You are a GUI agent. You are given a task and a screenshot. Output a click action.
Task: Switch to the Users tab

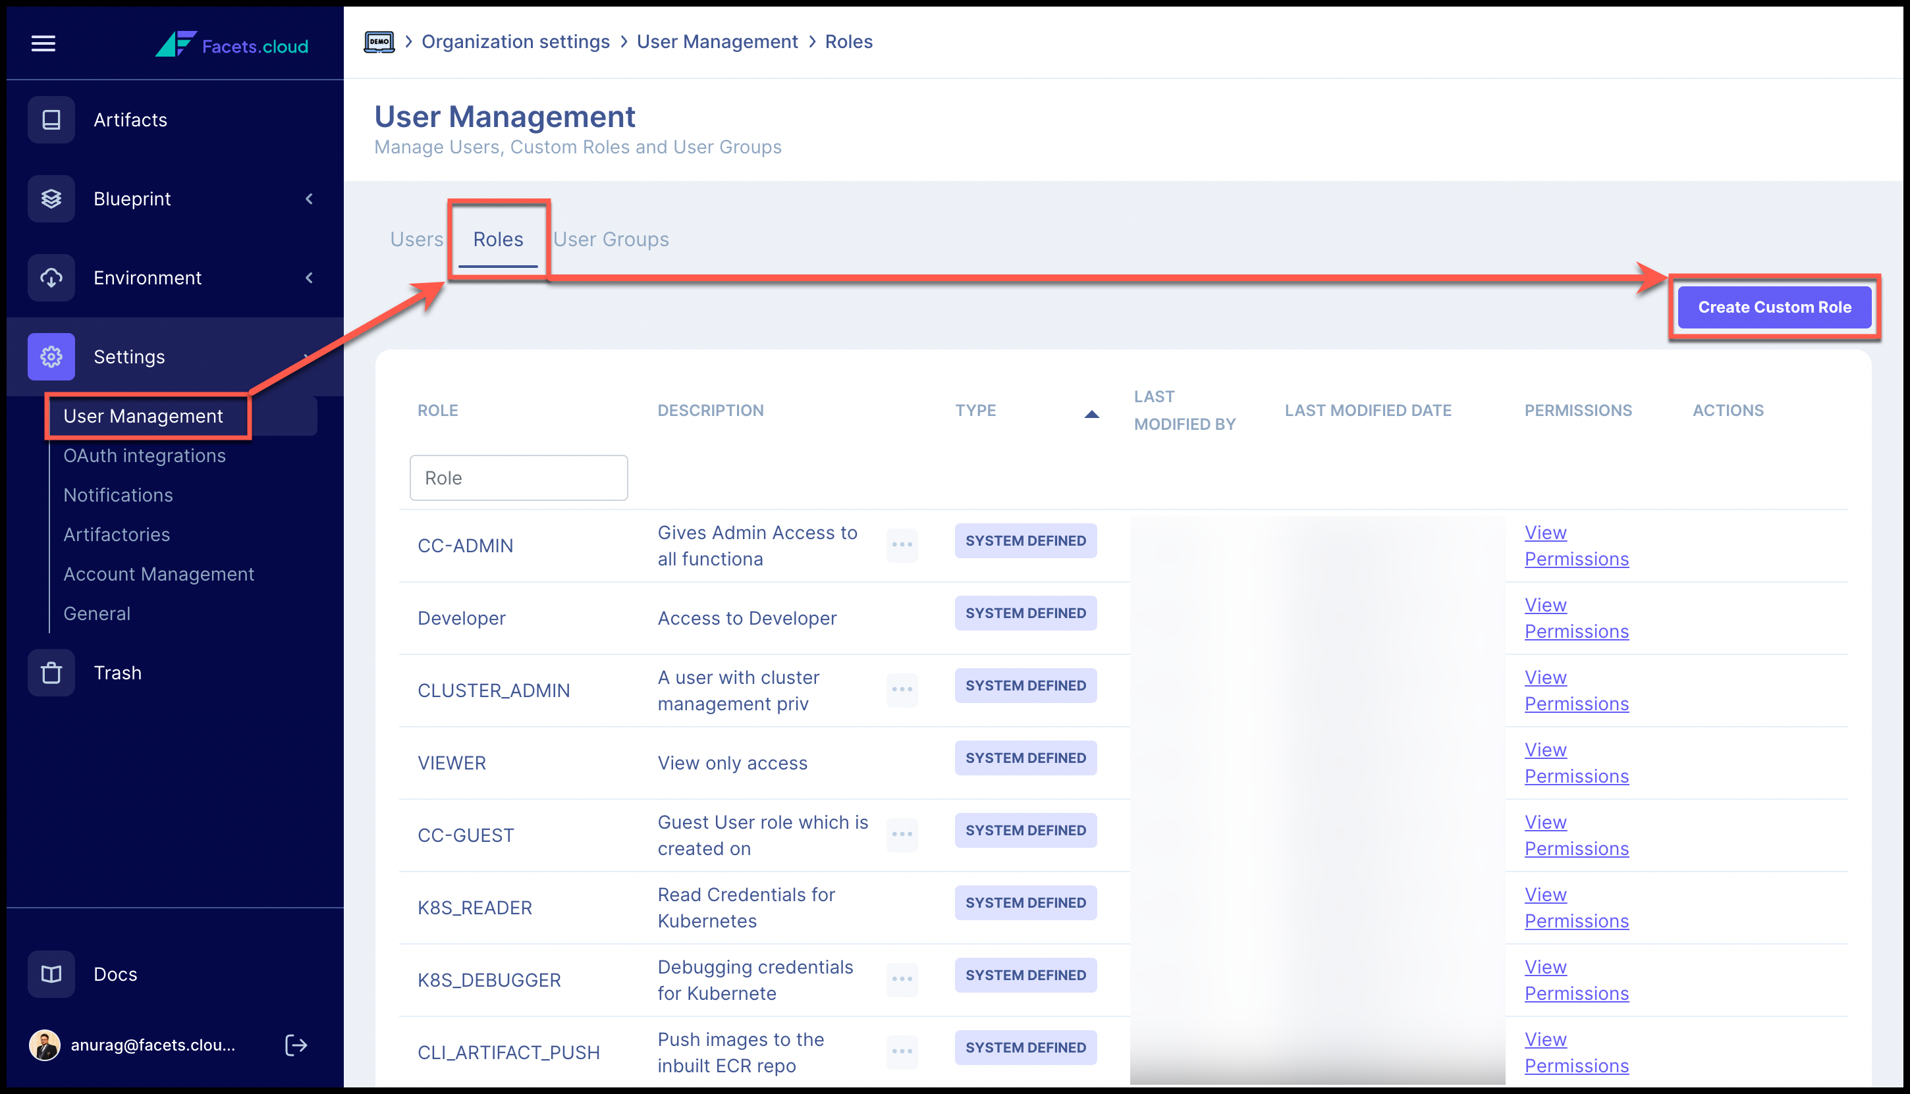tap(416, 239)
